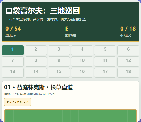Pick hole 15 tile

click(59, 73)
